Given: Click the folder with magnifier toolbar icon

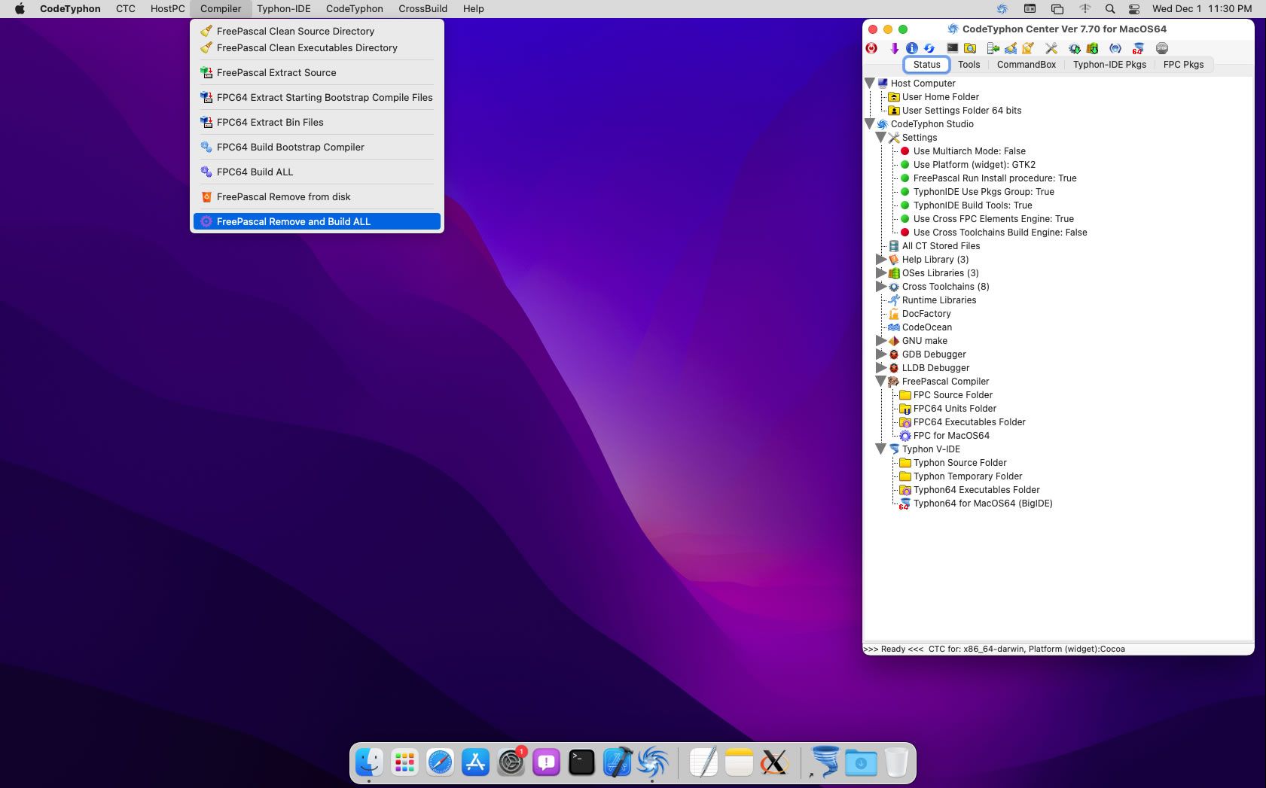Looking at the screenshot, I should [971, 48].
